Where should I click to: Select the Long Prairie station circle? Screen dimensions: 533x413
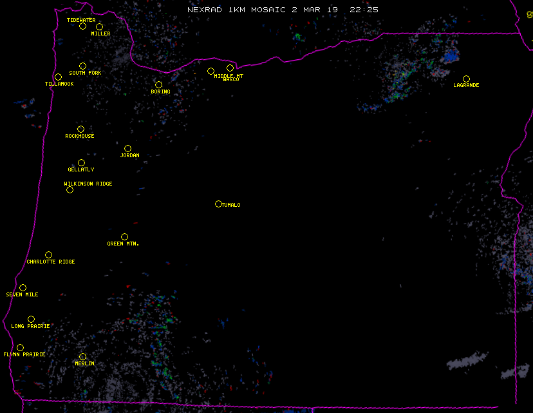[x=31, y=320]
